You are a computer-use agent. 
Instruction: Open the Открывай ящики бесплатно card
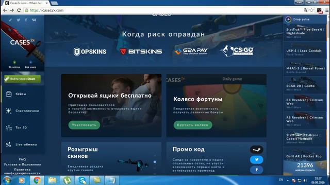tap(111, 105)
